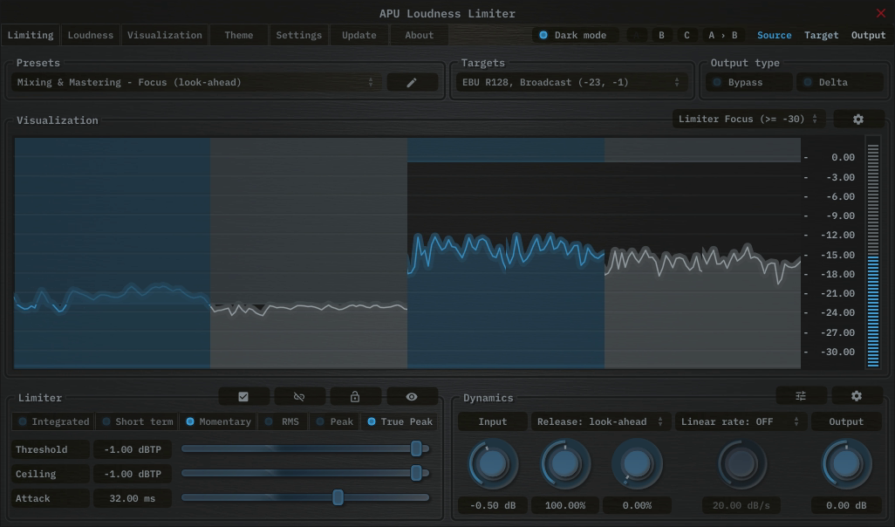Open the Settings tab
895x527 pixels.
pos(298,35)
